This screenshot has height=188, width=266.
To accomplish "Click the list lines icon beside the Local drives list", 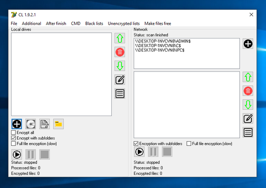I will [x=120, y=94].
